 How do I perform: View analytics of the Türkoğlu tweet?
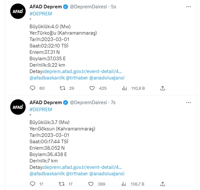point(124,88)
